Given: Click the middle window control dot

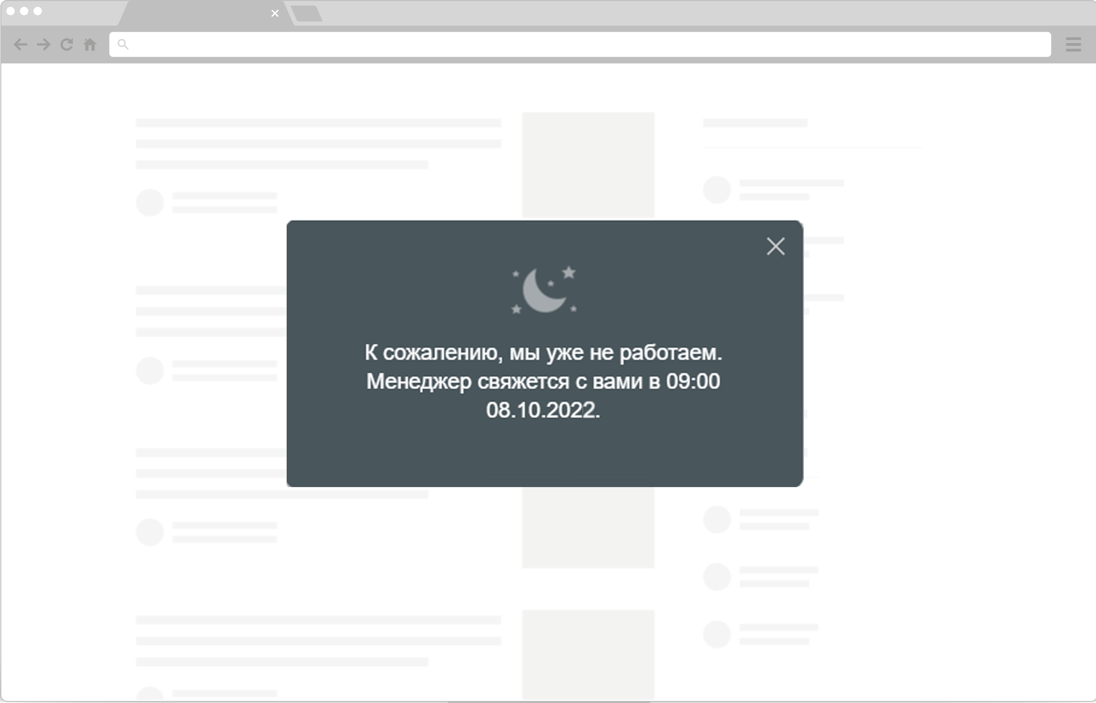Looking at the screenshot, I should pos(24,10).
